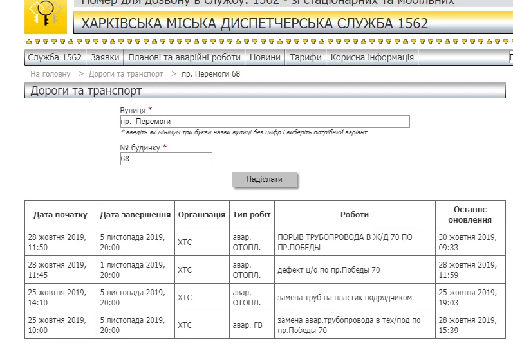Click the Останнє оновлення column header
513x346 pixels.
pyautogui.click(x=470, y=215)
